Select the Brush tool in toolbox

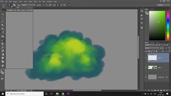3,40
